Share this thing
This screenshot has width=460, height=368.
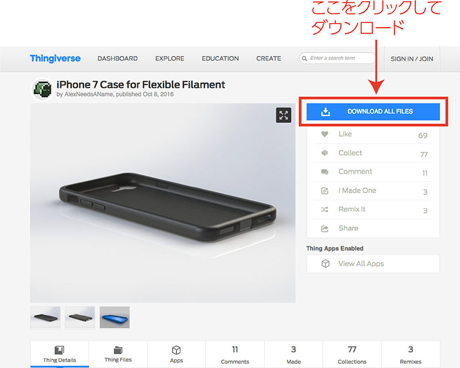[373, 228]
